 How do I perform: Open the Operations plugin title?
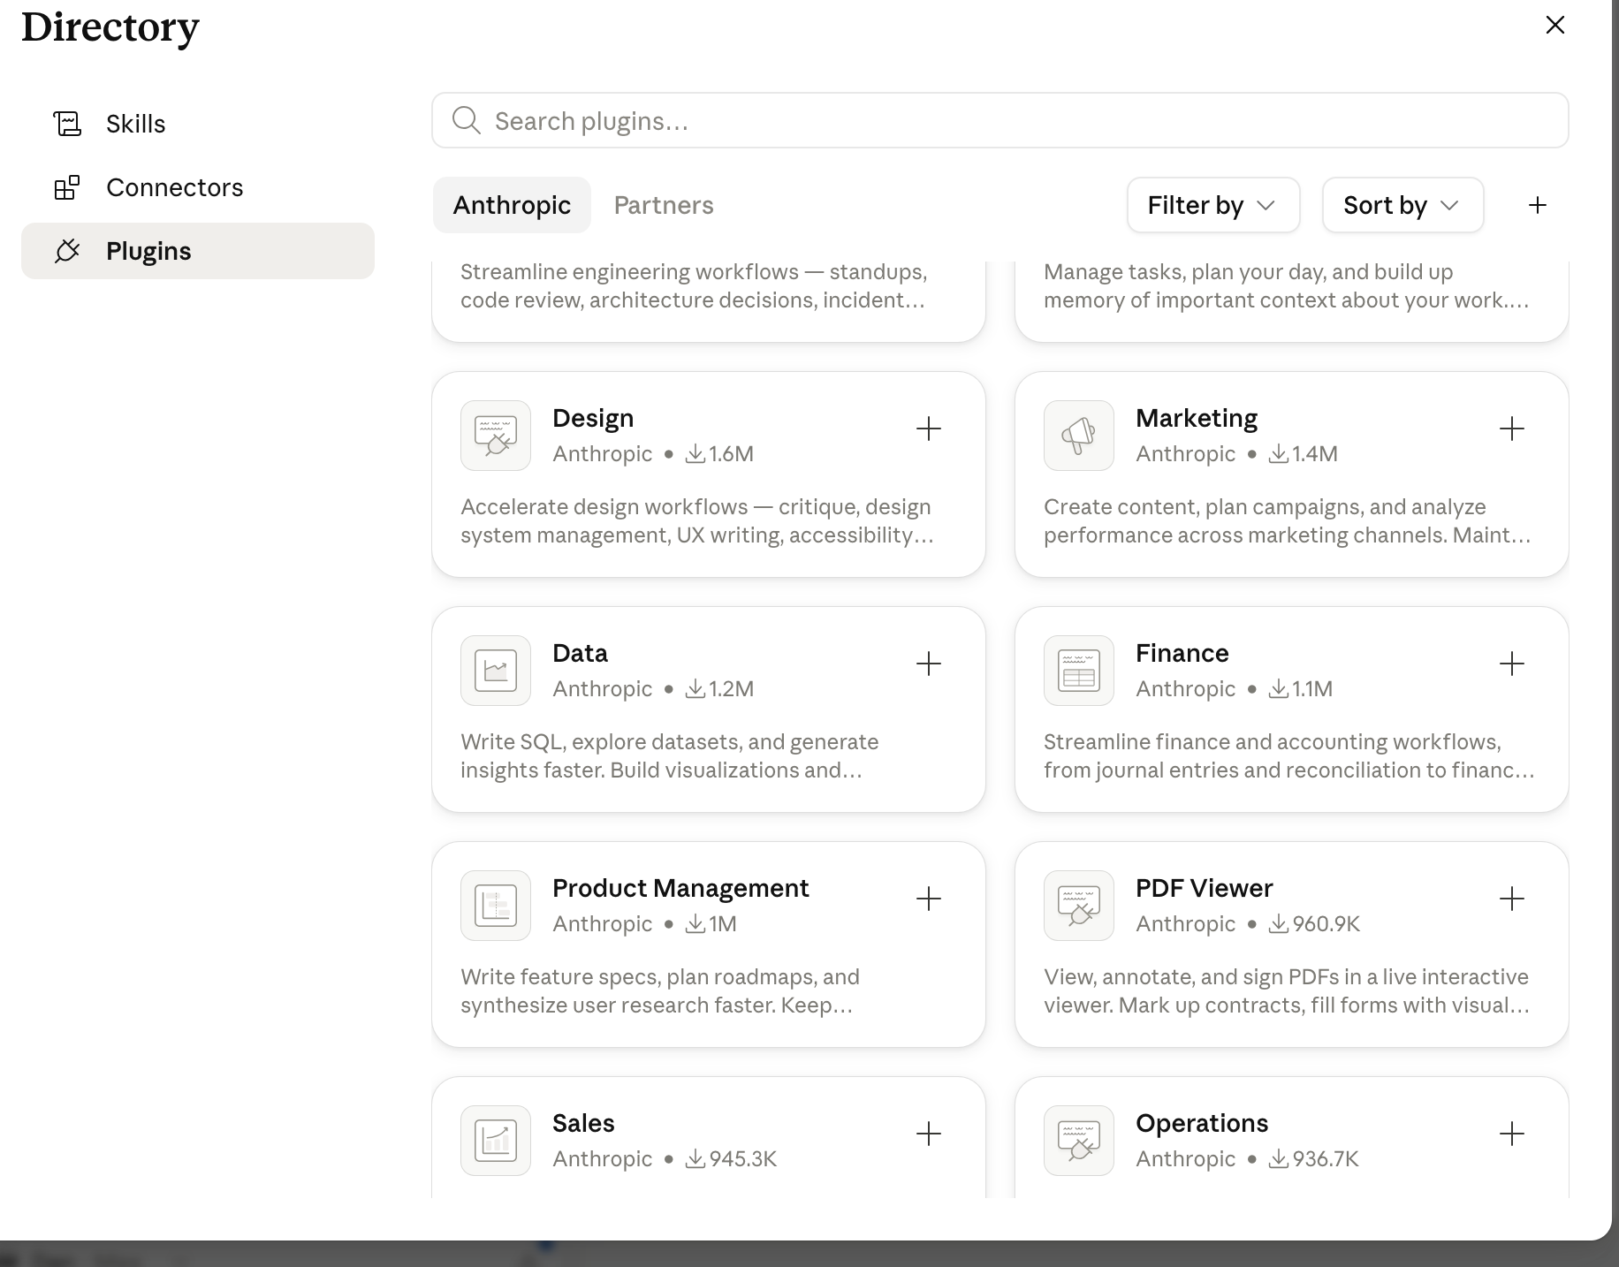click(1202, 1123)
